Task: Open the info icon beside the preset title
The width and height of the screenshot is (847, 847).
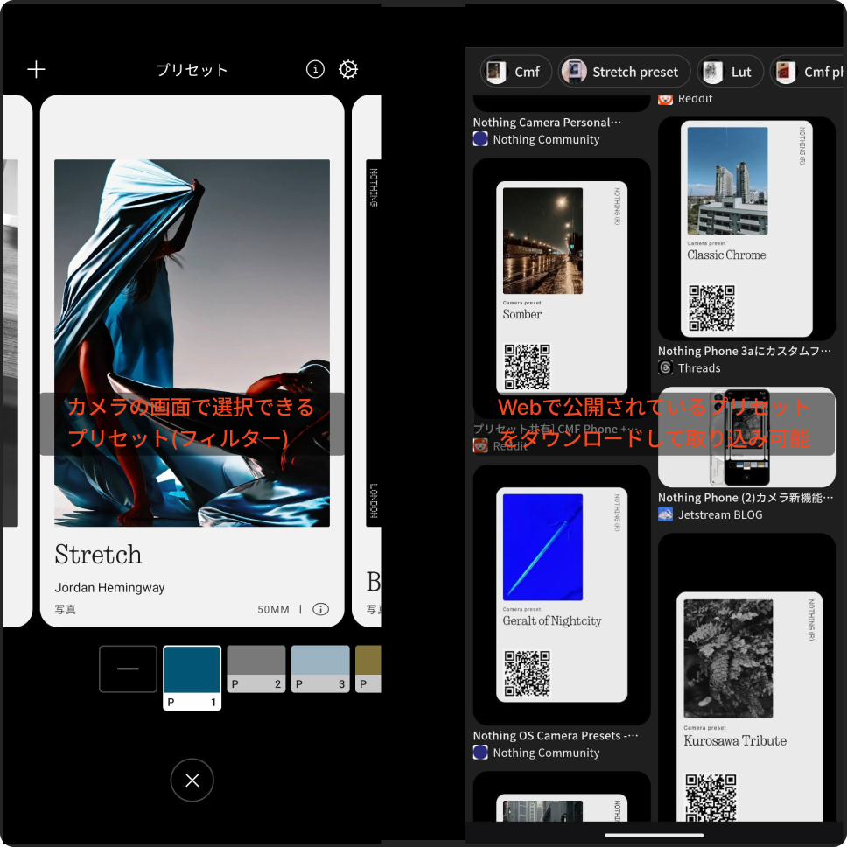Action: [x=315, y=70]
